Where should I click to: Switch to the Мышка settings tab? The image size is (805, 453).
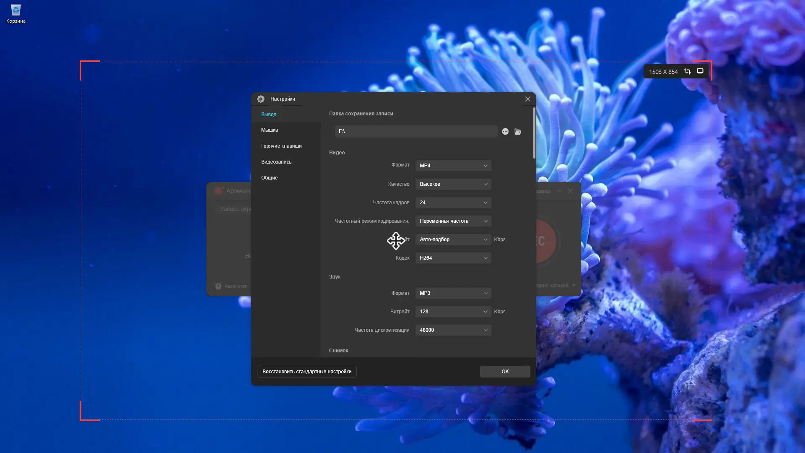pos(270,130)
